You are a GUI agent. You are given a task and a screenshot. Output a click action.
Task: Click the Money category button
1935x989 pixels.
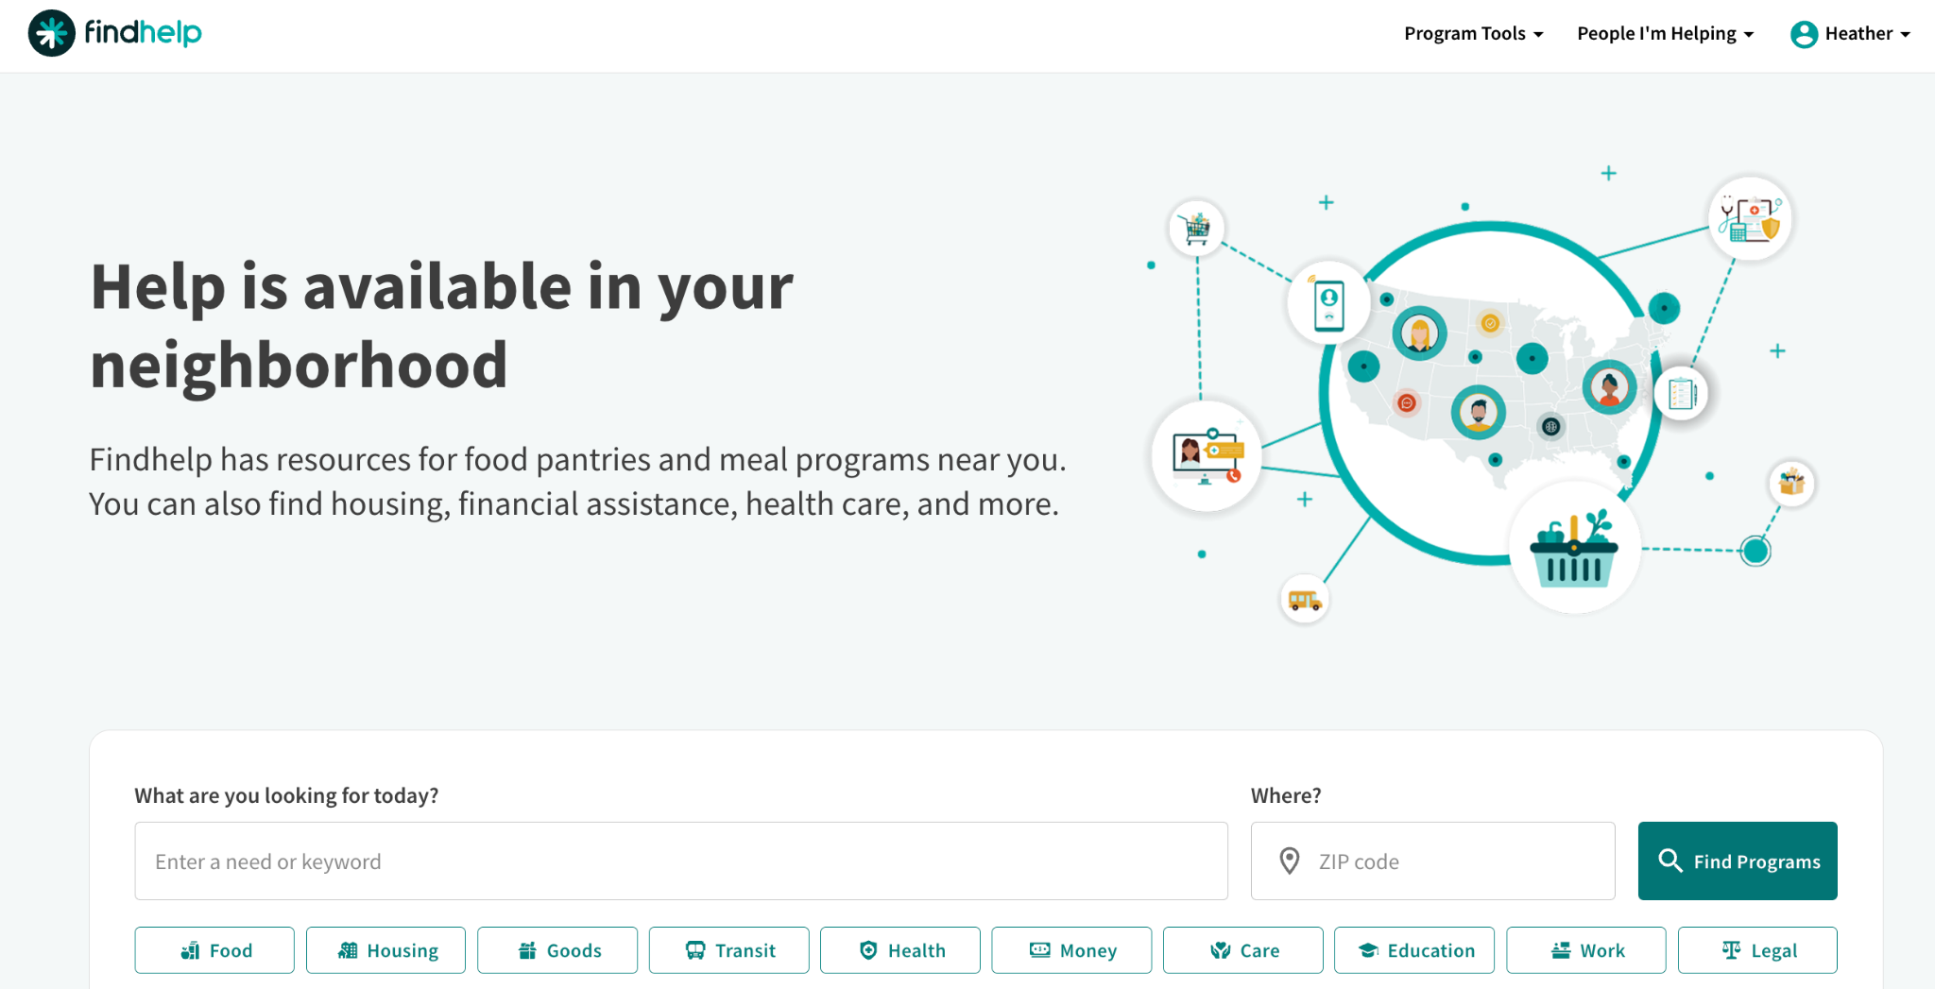pyautogui.click(x=1071, y=950)
